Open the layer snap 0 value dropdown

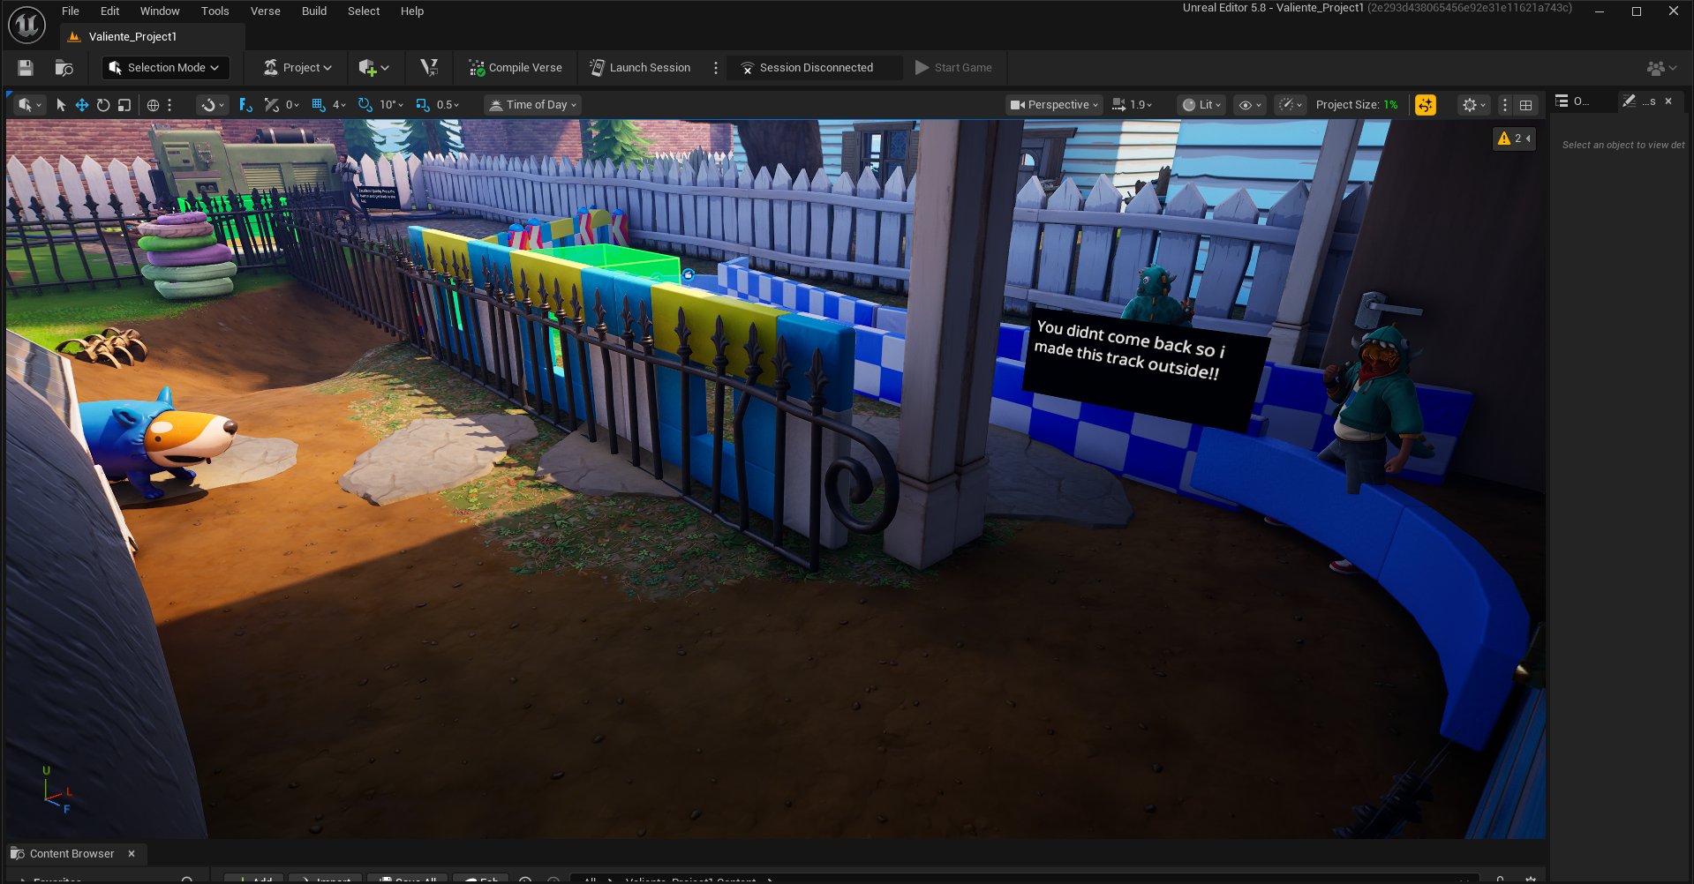(292, 105)
